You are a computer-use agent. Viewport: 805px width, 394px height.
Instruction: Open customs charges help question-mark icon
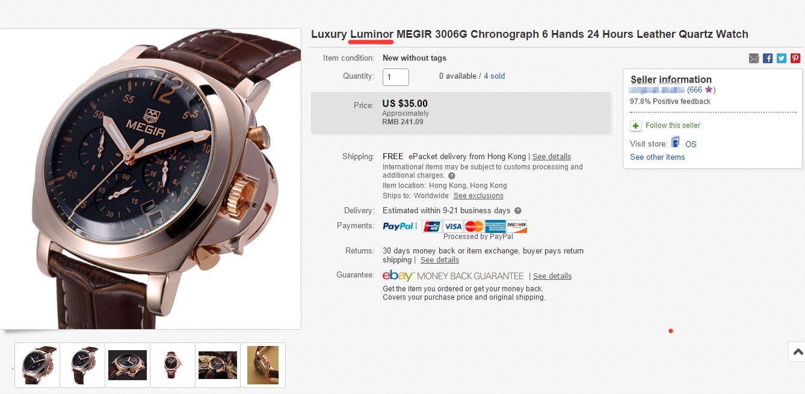pos(451,176)
